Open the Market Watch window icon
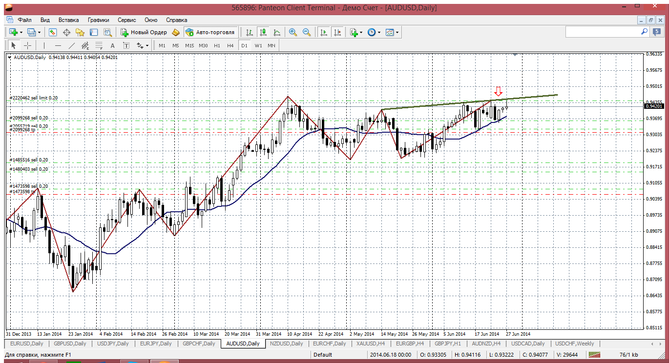Viewport: 669px width, 363px height. tap(53, 32)
